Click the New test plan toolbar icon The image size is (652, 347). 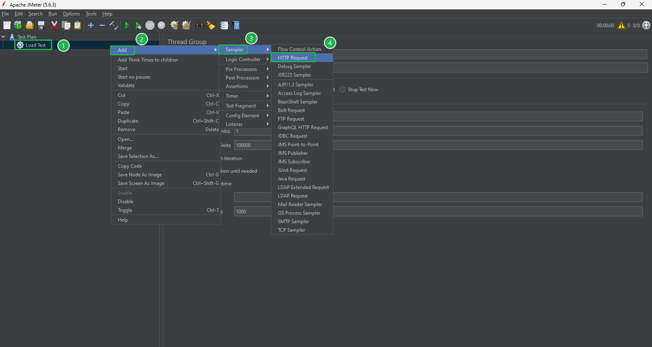coord(7,25)
